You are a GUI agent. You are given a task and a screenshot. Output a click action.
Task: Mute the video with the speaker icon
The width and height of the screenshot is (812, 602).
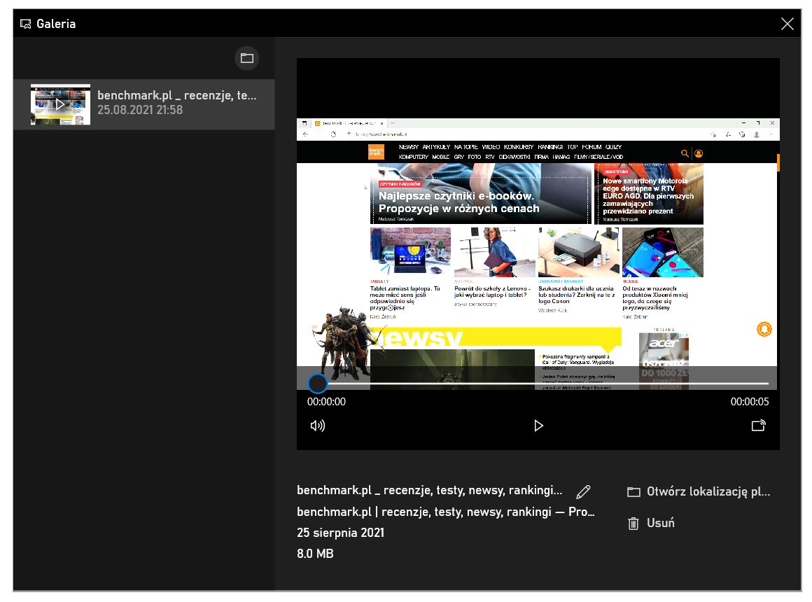(x=317, y=426)
